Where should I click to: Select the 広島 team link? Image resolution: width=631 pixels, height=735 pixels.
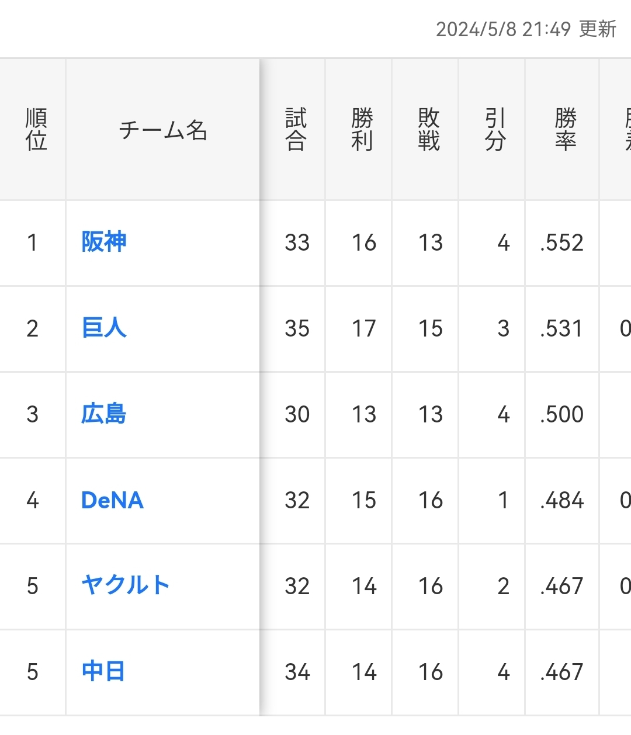pos(104,414)
